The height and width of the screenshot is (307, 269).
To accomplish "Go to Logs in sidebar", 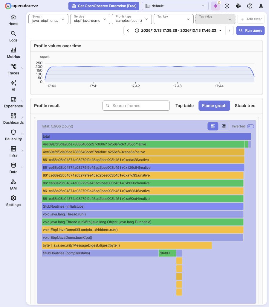I will [x=13, y=37].
